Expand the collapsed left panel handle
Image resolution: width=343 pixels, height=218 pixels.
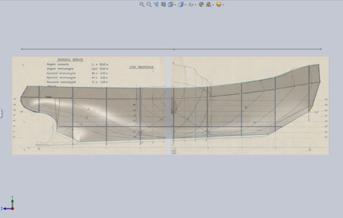click(x=1, y=113)
